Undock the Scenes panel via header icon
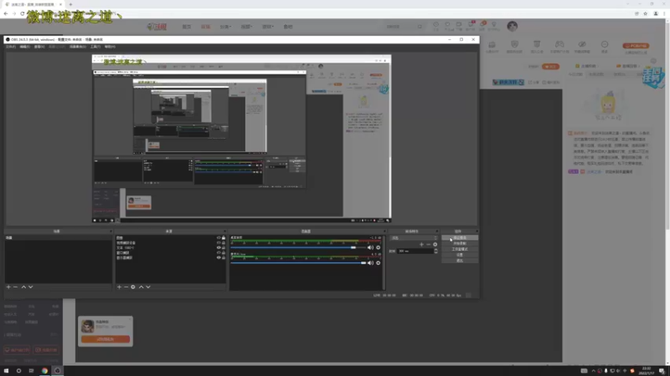The height and width of the screenshot is (376, 670). (x=111, y=231)
